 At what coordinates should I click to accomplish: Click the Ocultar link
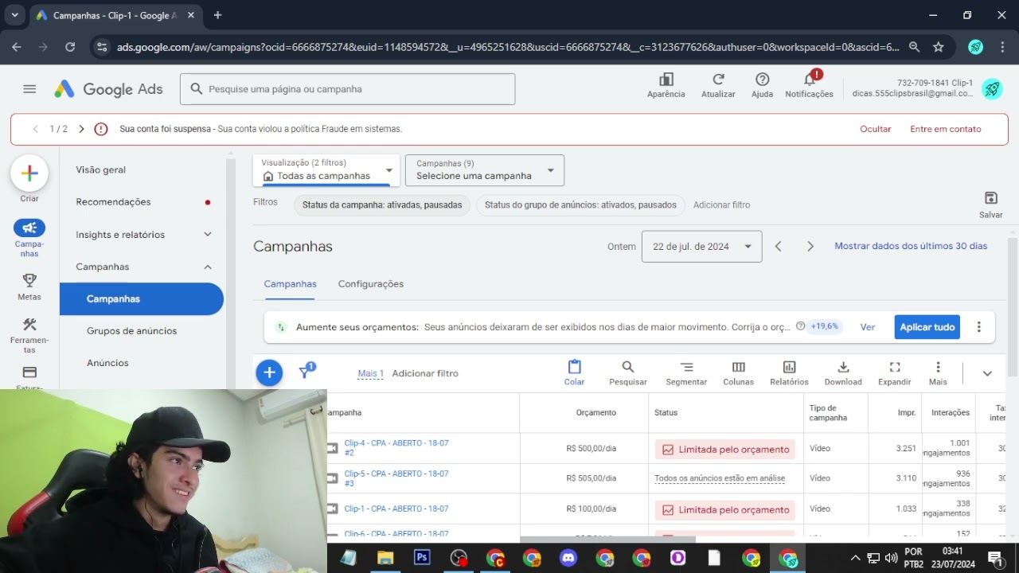(x=876, y=129)
